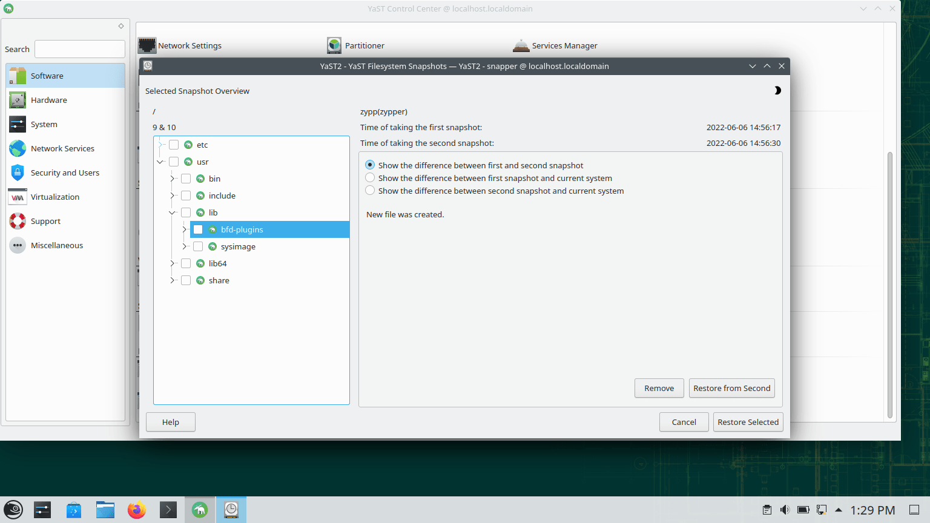This screenshot has width=930, height=523.
Task: Click the Cancel button
Action: [x=684, y=422]
